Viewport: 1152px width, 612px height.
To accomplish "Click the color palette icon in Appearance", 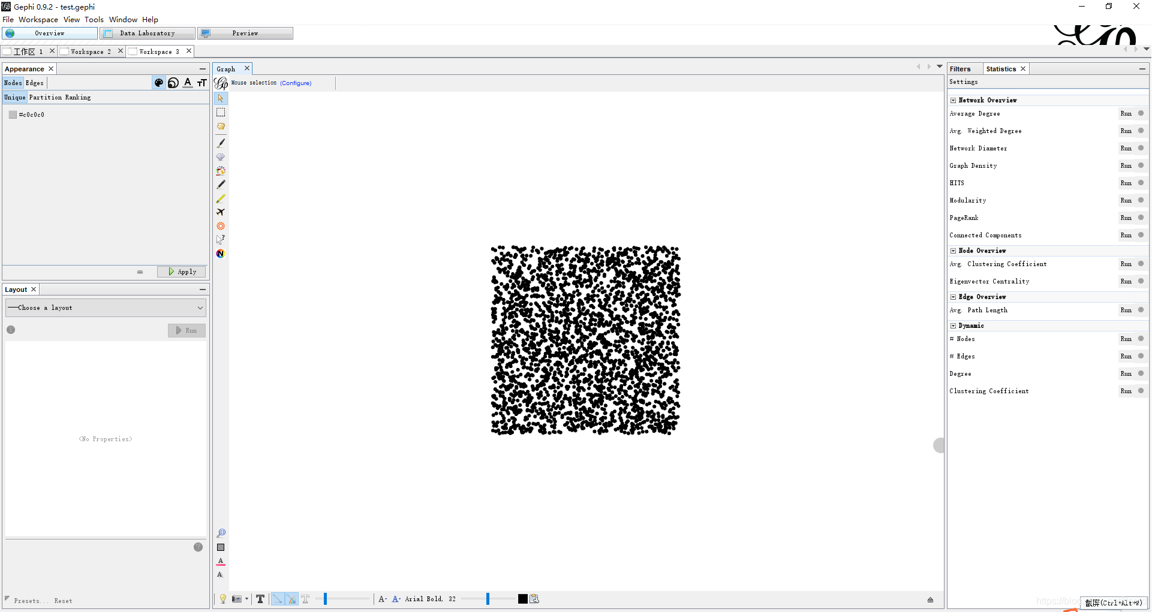I will (159, 83).
